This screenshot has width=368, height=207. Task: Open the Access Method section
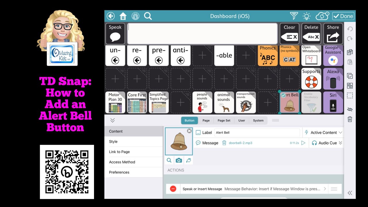click(134, 162)
